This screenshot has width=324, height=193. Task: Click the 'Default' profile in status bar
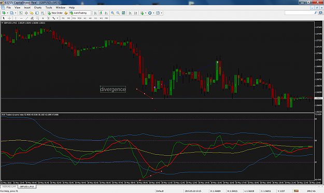tap(160, 191)
